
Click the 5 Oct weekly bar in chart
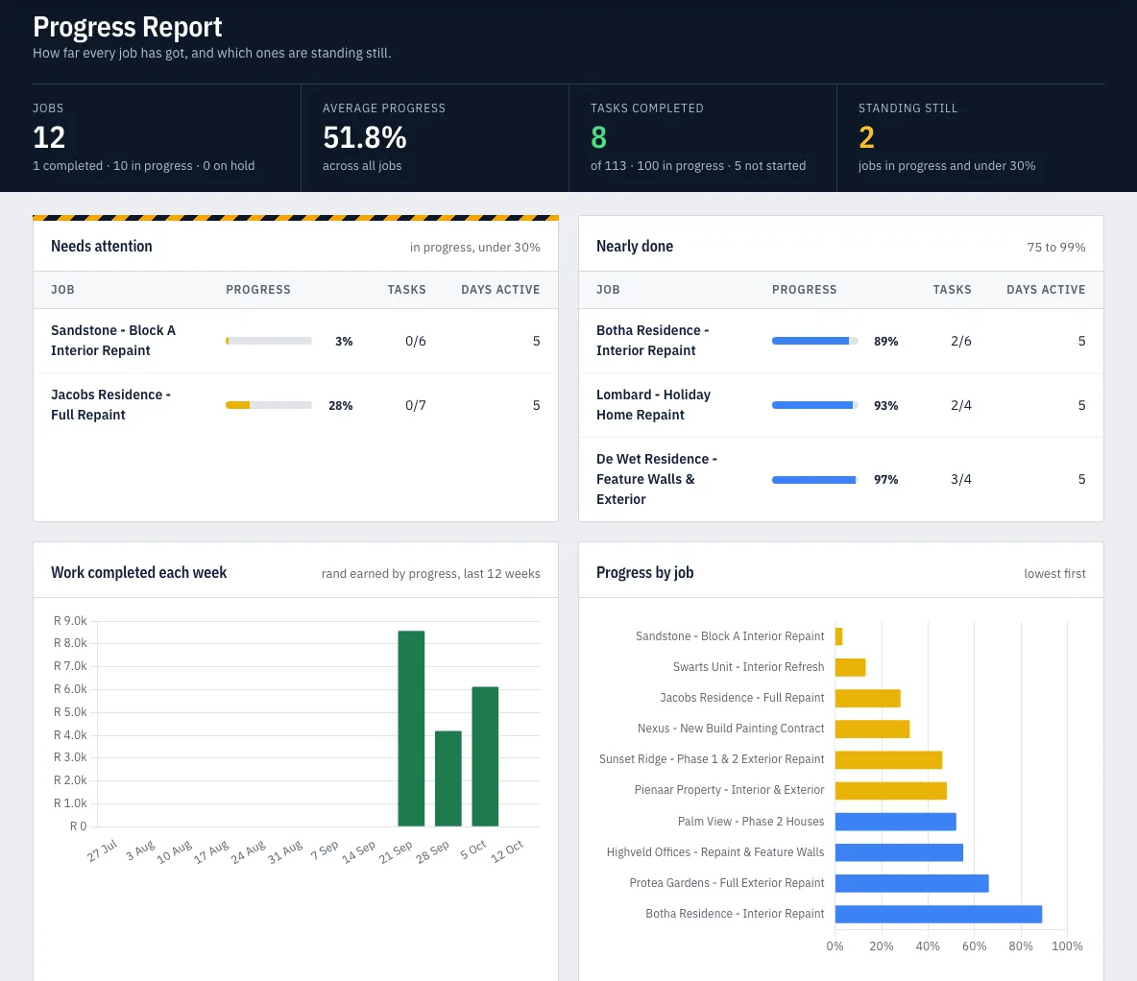pyautogui.click(x=485, y=756)
